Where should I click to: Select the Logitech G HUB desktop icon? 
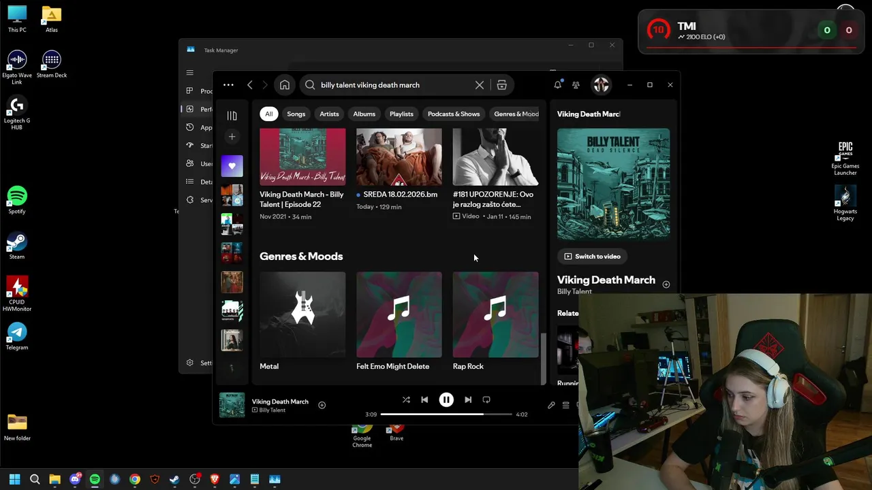pyautogui.click(x=17, y=112)
